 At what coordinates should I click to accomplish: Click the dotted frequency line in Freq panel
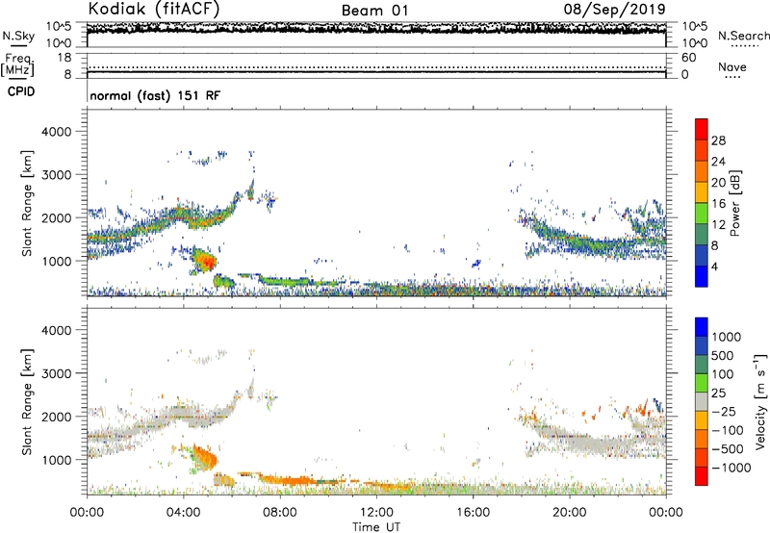point(376,67)
